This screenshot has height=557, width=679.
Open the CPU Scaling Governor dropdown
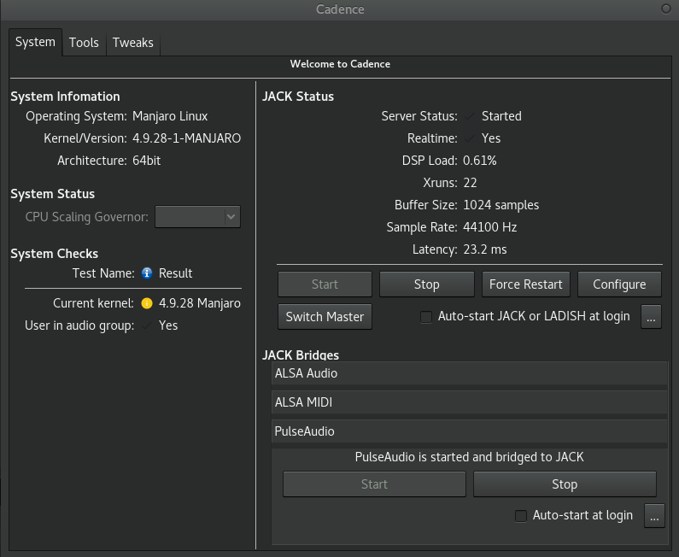click(197, 217)
